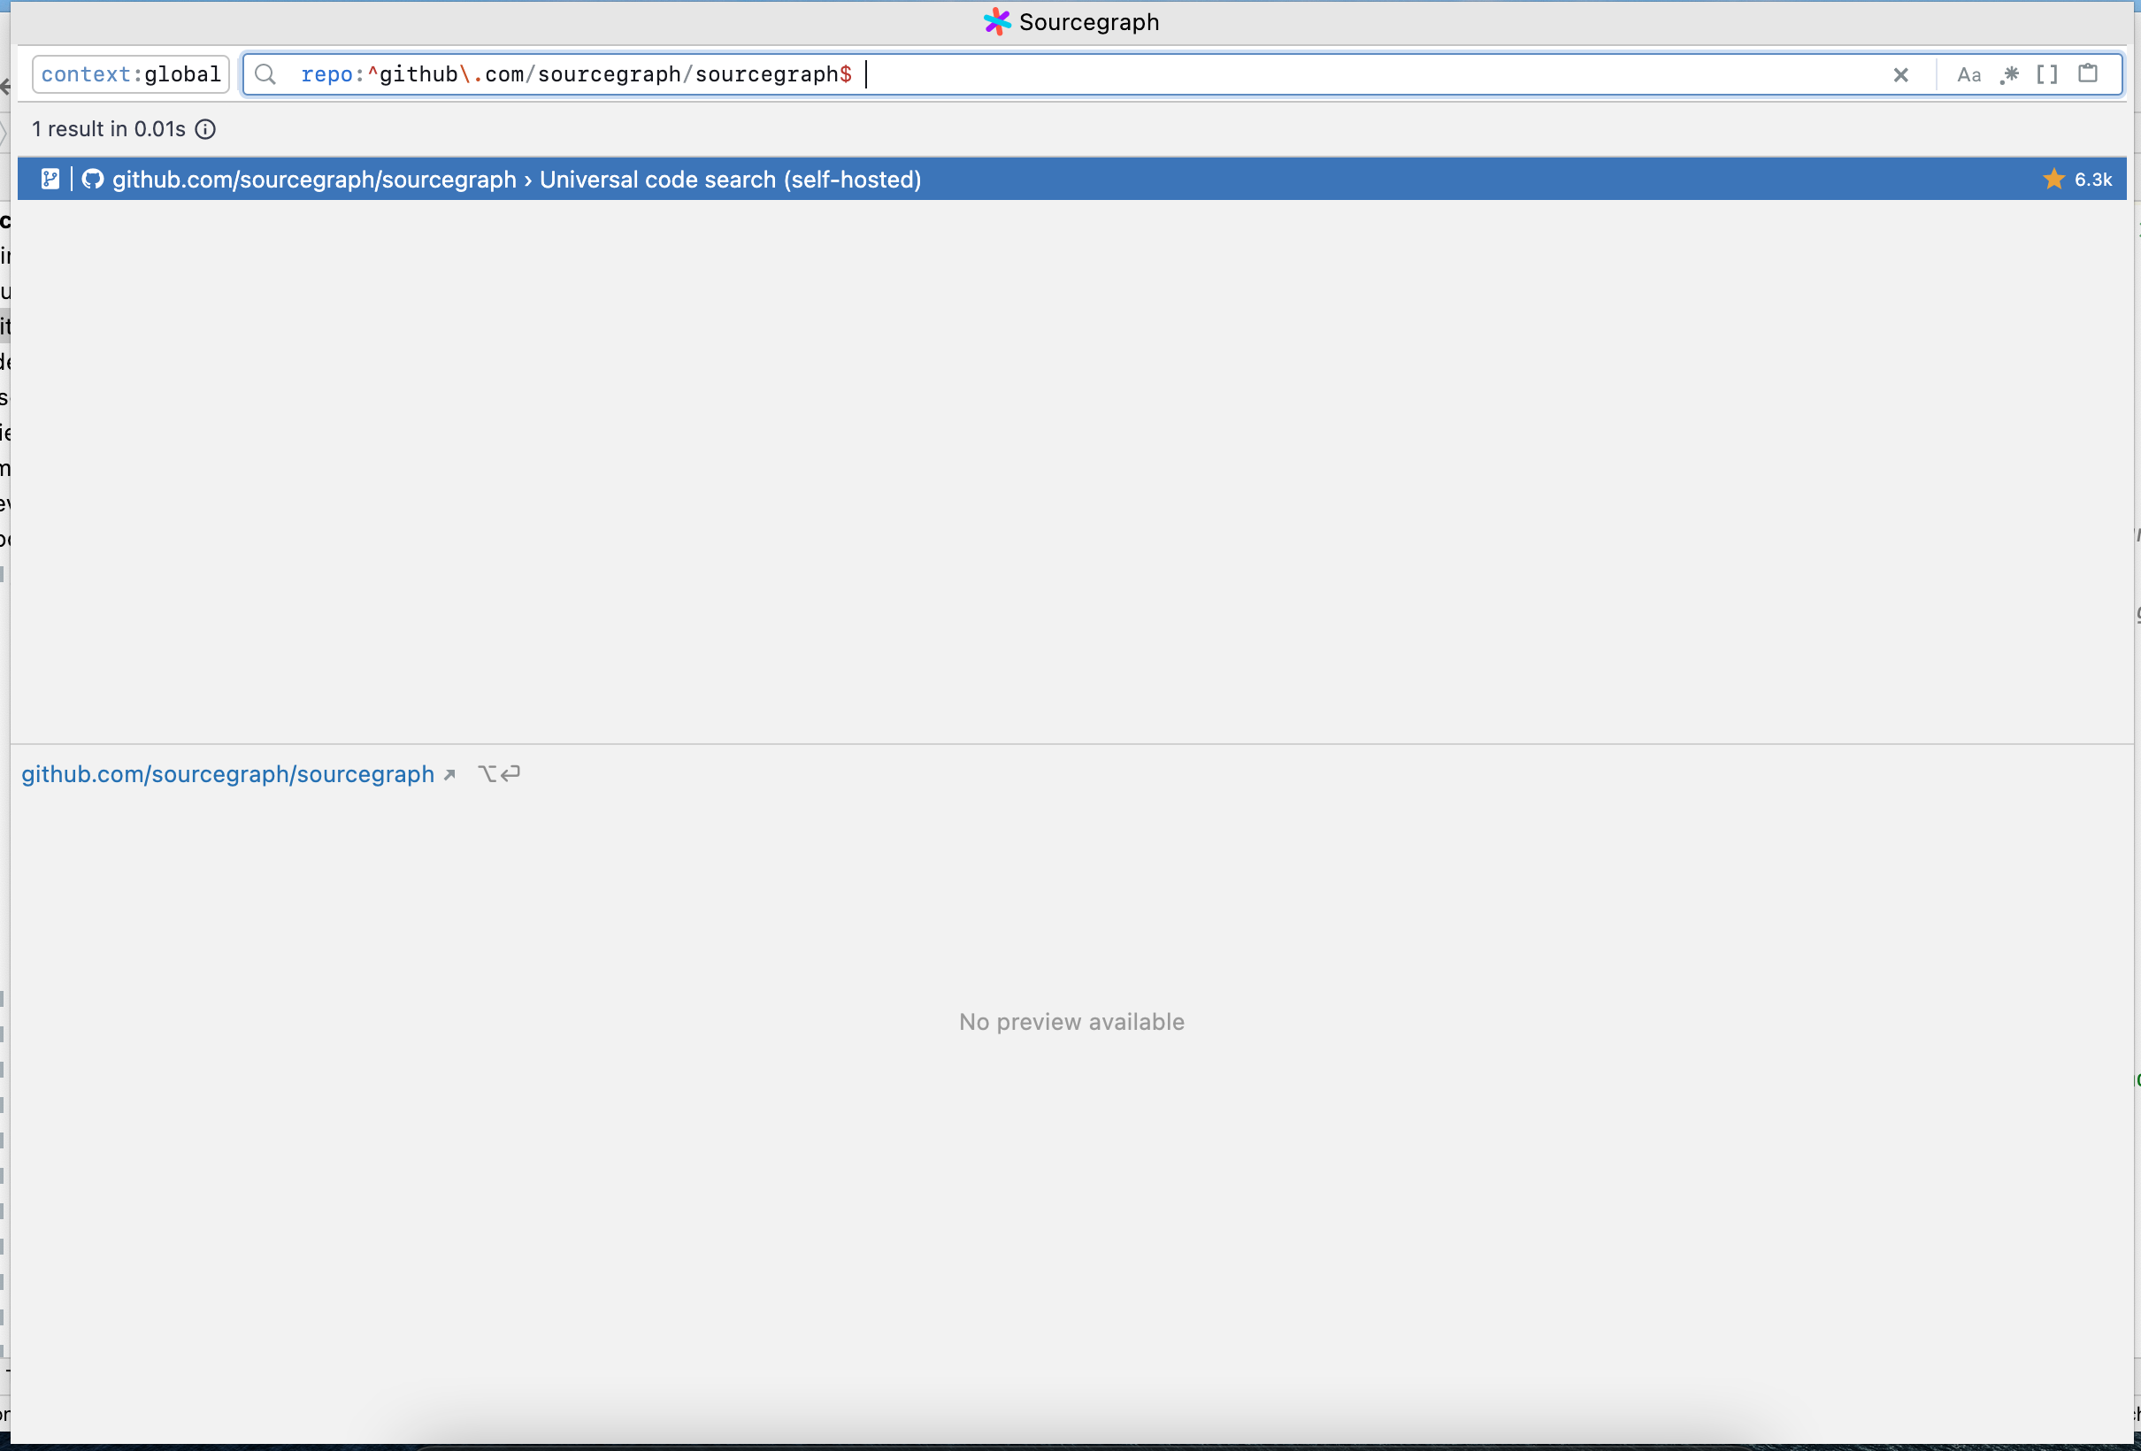Image resolution: width=2141 pixels, height=1451 pixels.
Task: Open the context:global selector
Action: (x=131, y=74)
